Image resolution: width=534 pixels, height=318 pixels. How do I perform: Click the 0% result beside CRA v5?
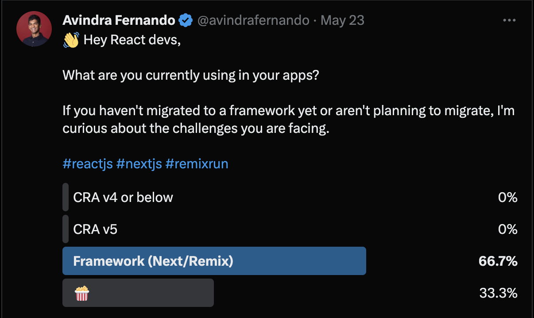[507, 229]
